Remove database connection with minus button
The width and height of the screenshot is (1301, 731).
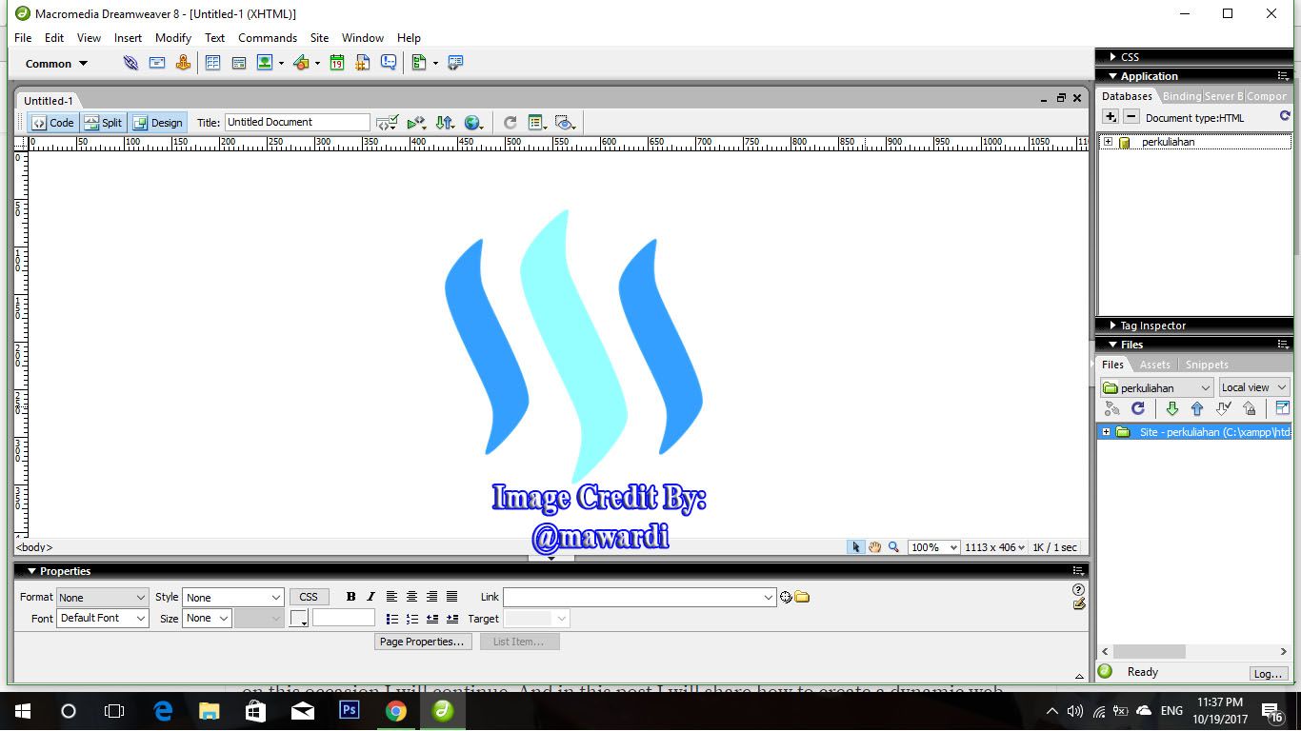(1131, 117)
